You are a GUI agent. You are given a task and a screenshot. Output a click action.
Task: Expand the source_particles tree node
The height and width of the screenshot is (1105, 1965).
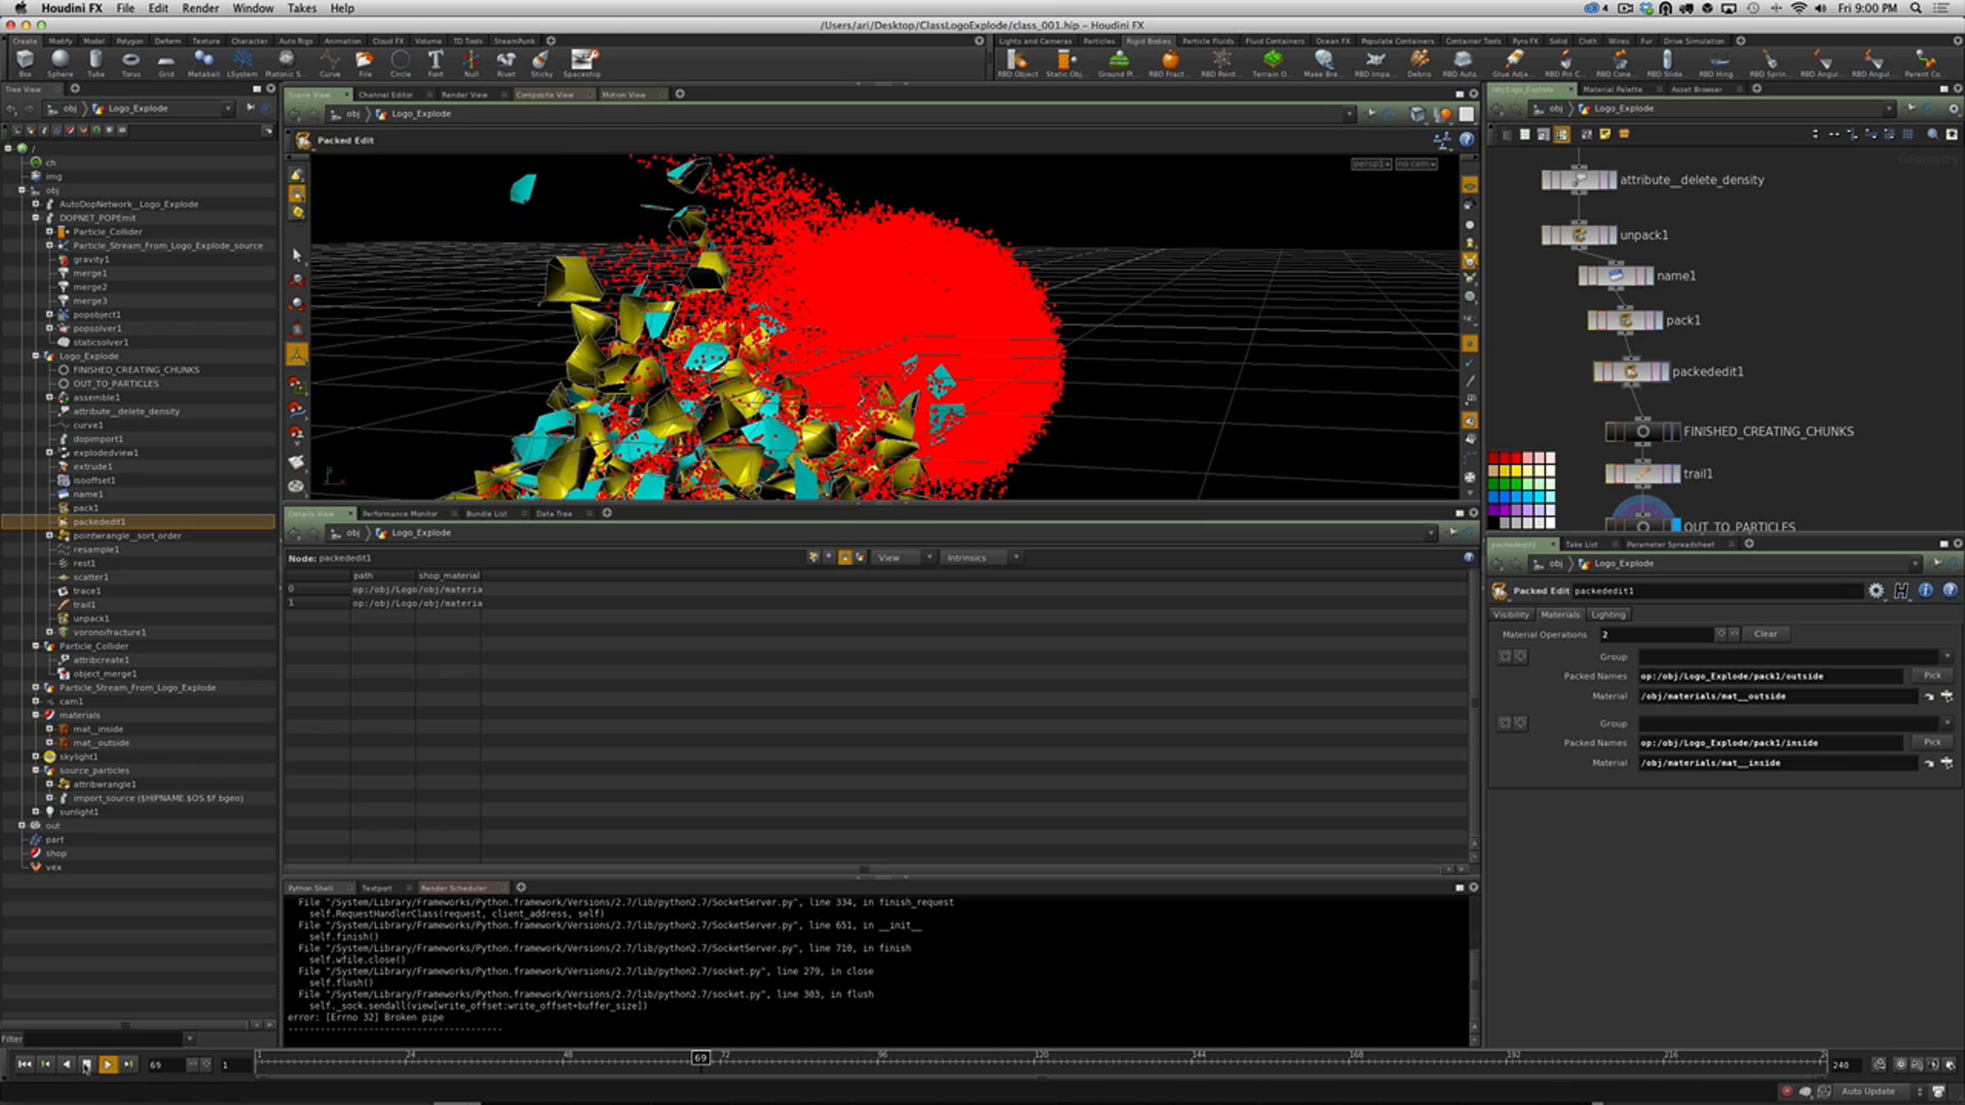[x=36, y=770]
